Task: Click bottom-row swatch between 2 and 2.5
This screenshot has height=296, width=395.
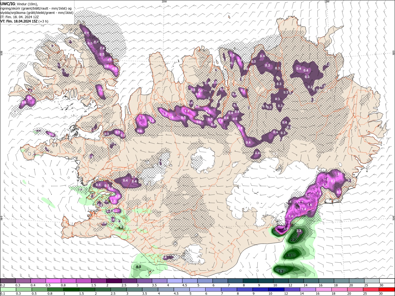Action: [x=102, y=290]
